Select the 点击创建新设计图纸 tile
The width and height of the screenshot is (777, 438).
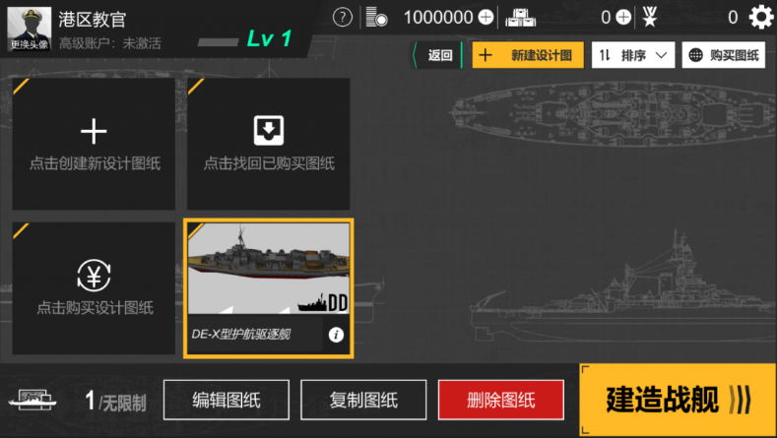[94, 144]
